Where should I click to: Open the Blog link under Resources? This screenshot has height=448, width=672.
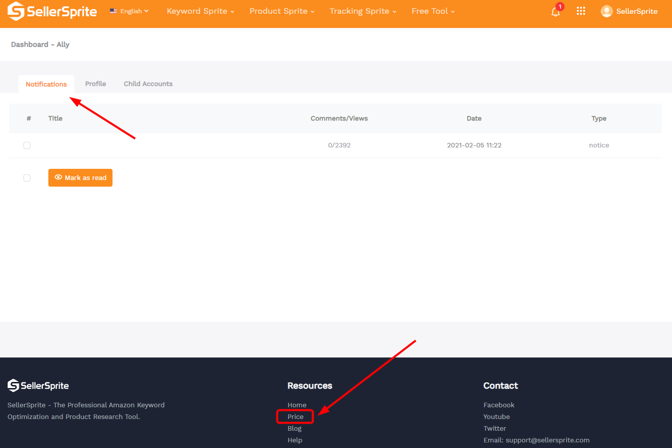[294, 429]
